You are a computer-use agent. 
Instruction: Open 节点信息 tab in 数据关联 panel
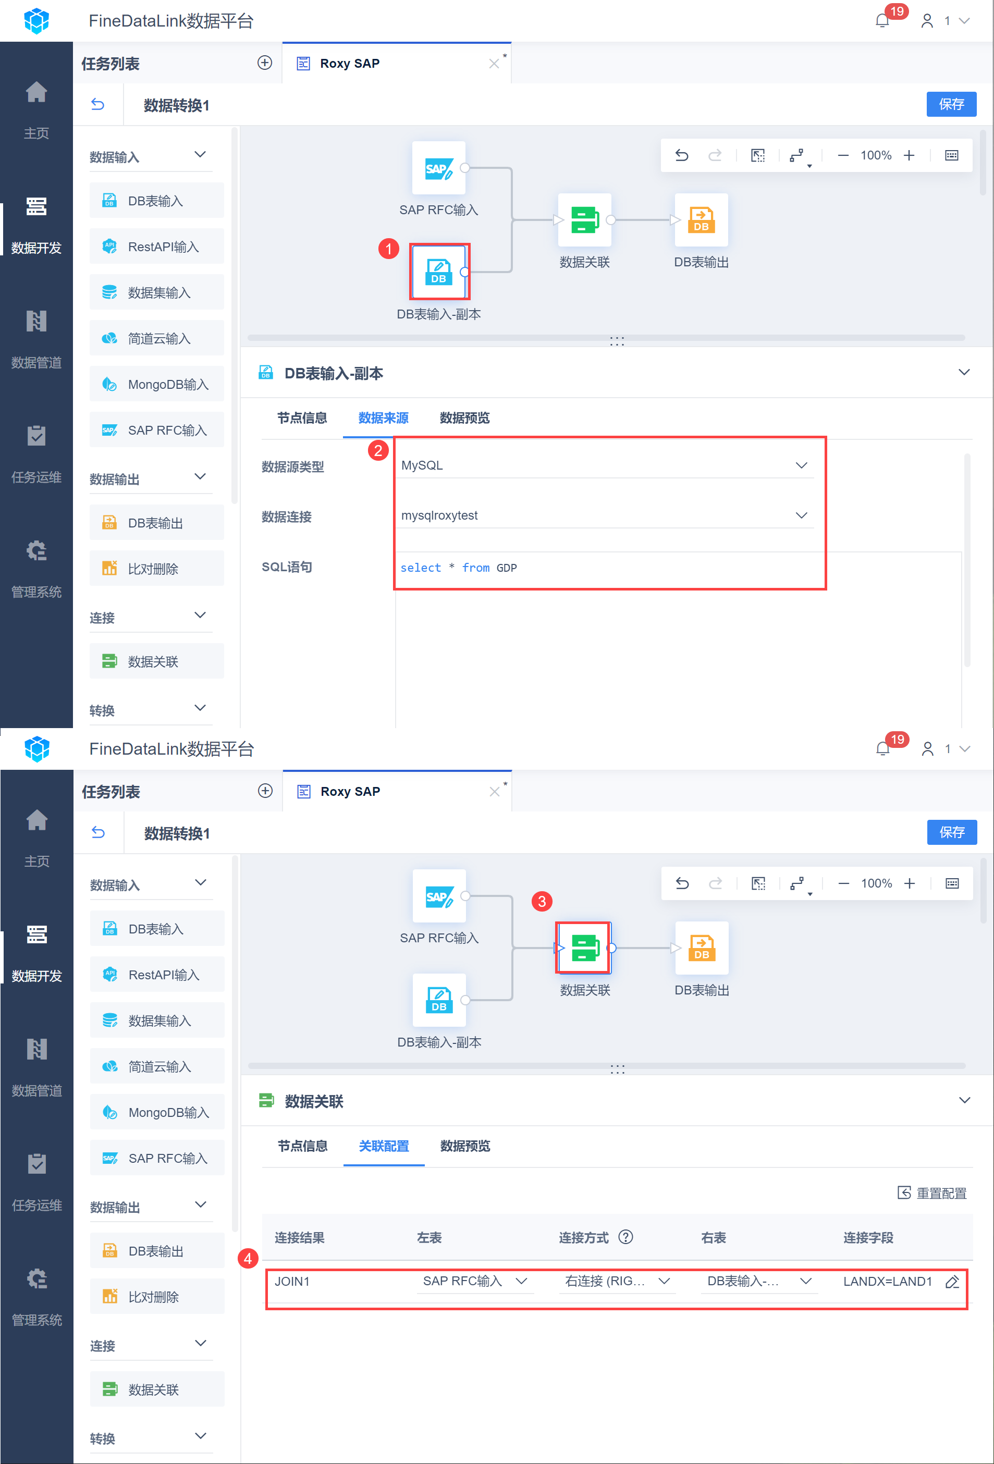tap(302, 1146)
